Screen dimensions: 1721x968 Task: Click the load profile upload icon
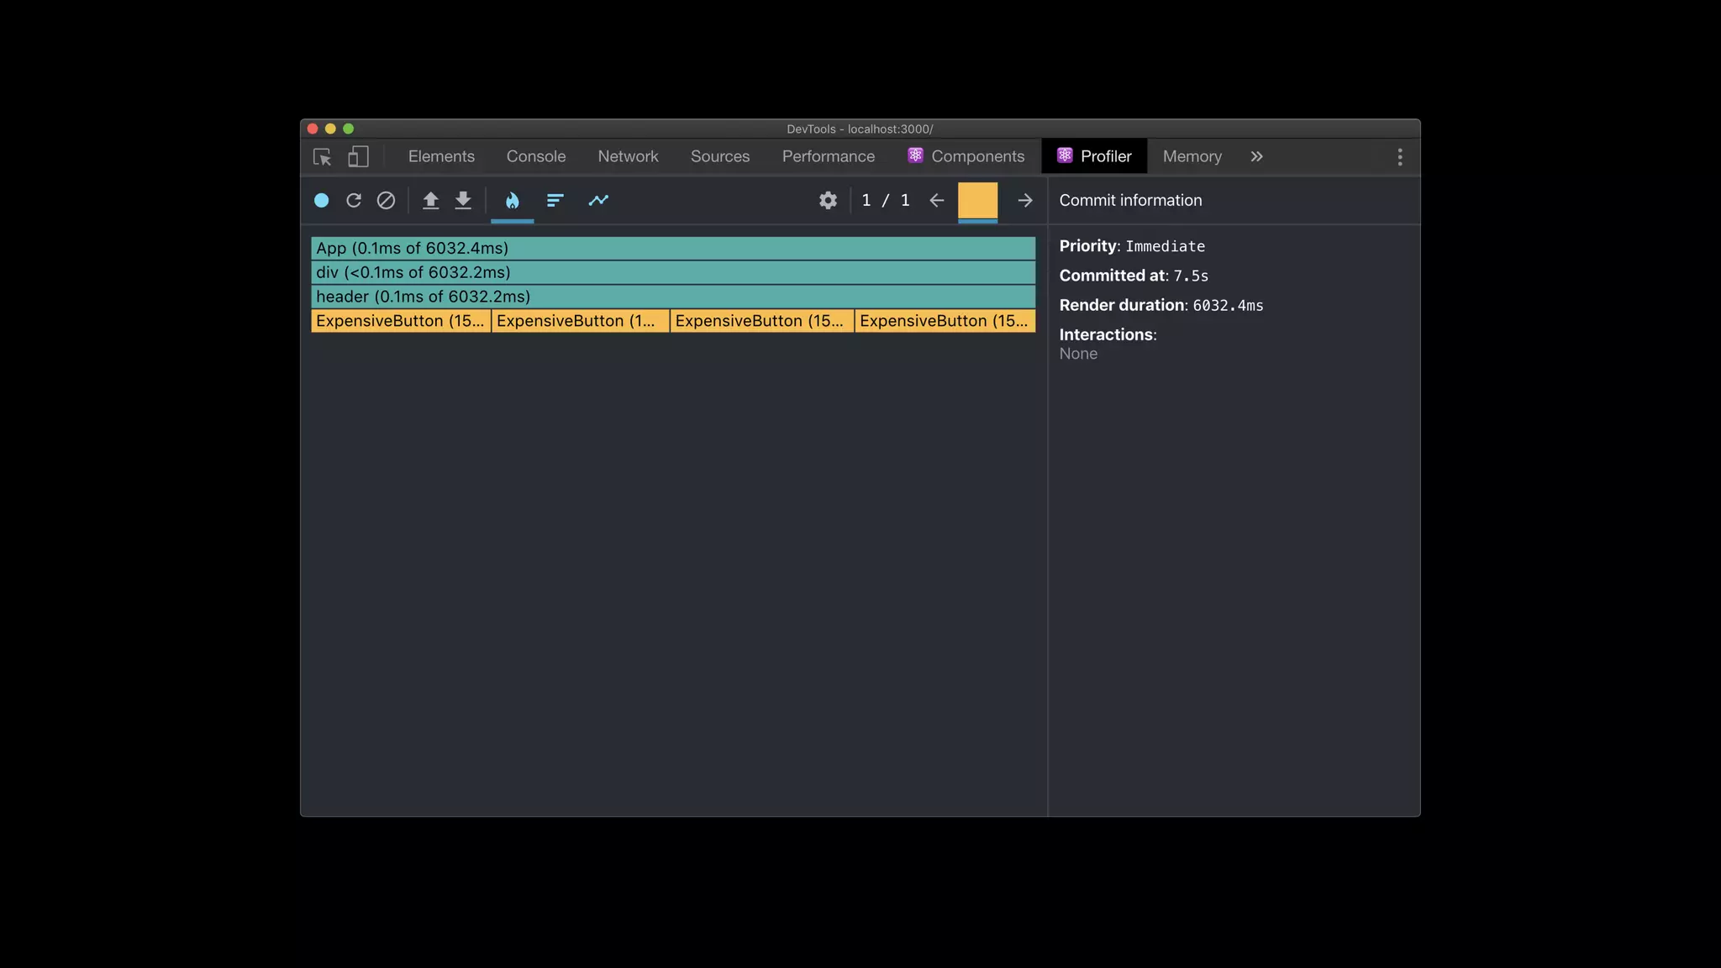[x=430, y=200]
